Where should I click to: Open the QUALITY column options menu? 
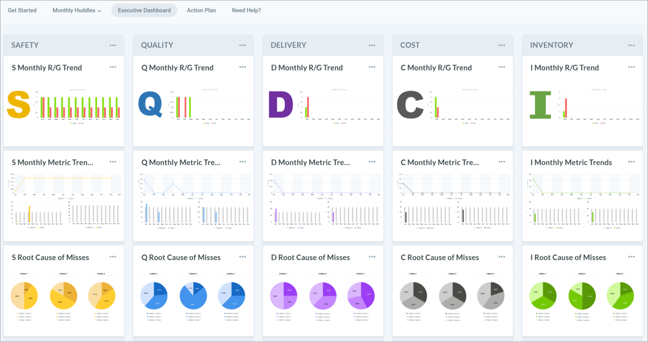[243, 45]
